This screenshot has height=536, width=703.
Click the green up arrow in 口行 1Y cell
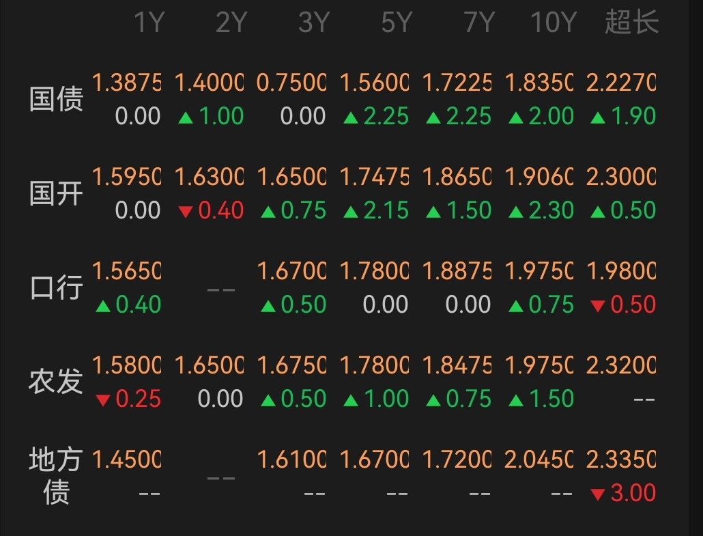103,306
